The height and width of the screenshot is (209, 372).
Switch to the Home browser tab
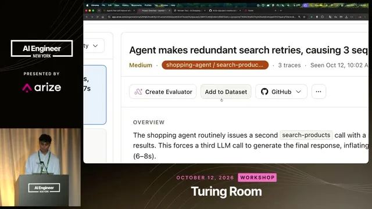pyautogui.click(x=260, y=10)
